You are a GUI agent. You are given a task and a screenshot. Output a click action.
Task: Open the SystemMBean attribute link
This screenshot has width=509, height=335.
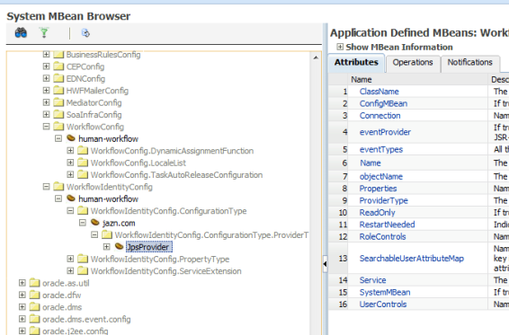click(x=385, y=292)
